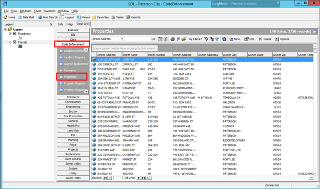
Task: Click the open folder icon in Properties toolbar
Action: pyautogui.click(x=184, y=39)
